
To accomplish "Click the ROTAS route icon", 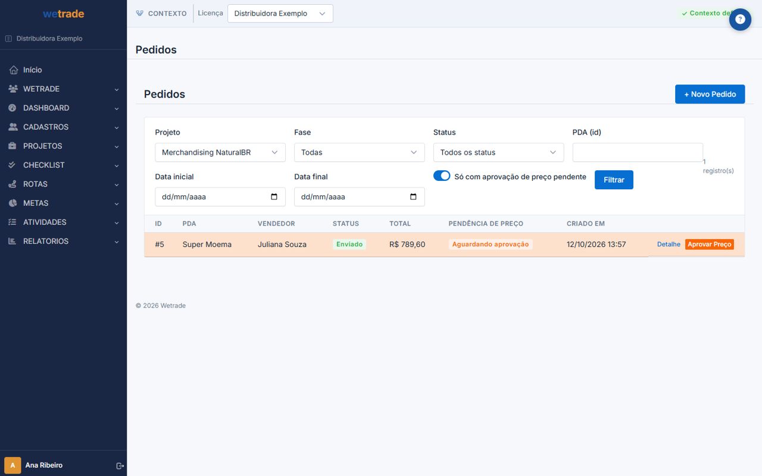I will click(13, 184).
